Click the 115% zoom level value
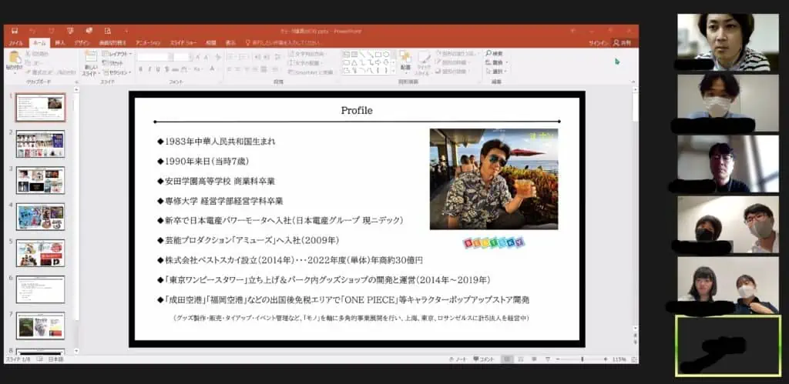 click(619, 359)
